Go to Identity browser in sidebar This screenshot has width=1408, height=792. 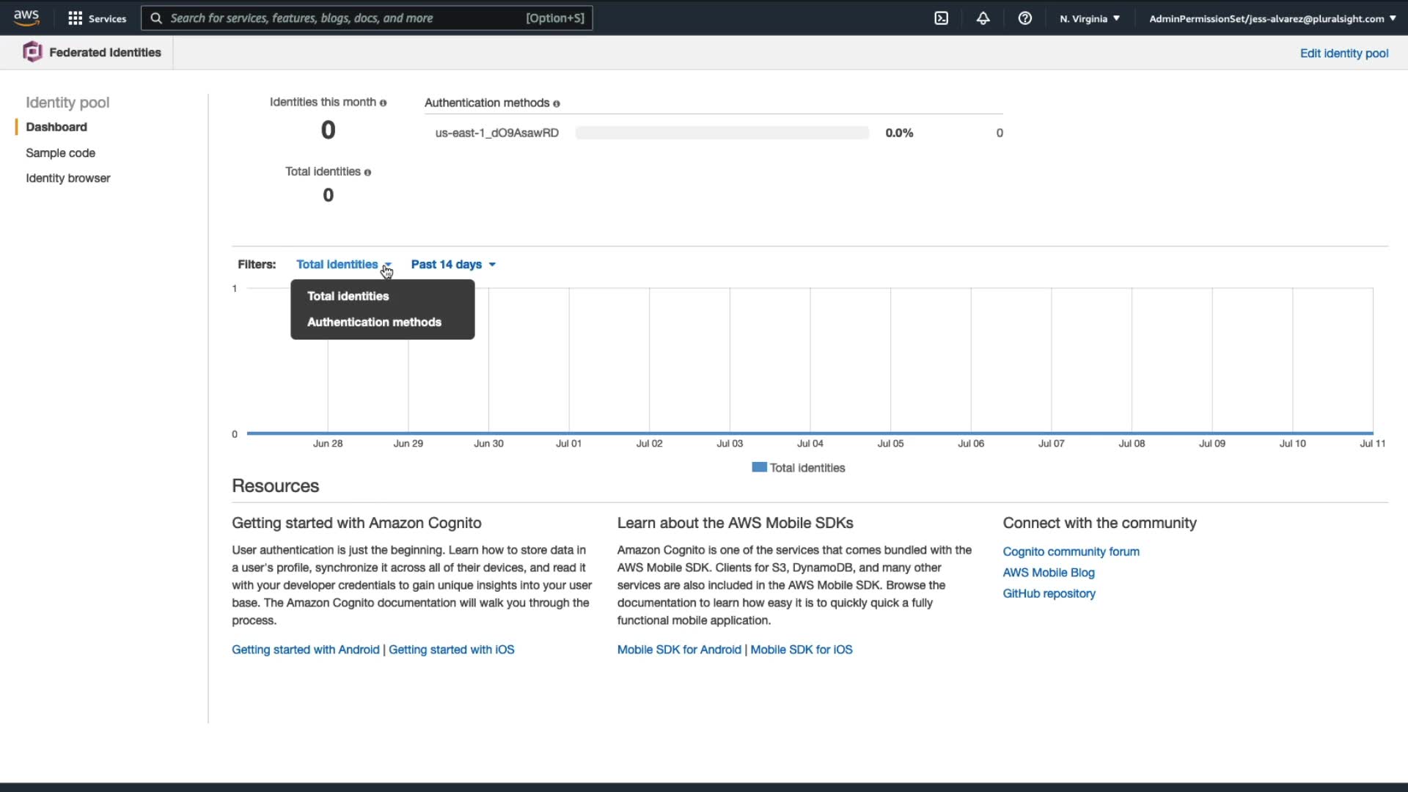(67, 178)
